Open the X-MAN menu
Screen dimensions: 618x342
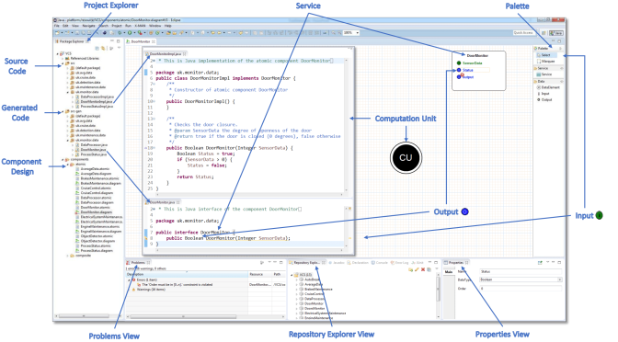point(140,26)
